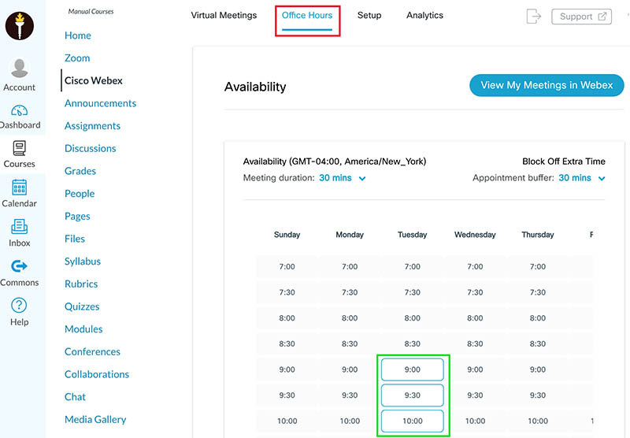
Task: Click View My Meetings in Webex
Action: coord(547,85)
